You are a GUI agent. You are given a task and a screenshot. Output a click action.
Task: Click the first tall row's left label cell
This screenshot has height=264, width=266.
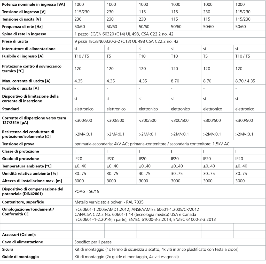coord(36,68)
